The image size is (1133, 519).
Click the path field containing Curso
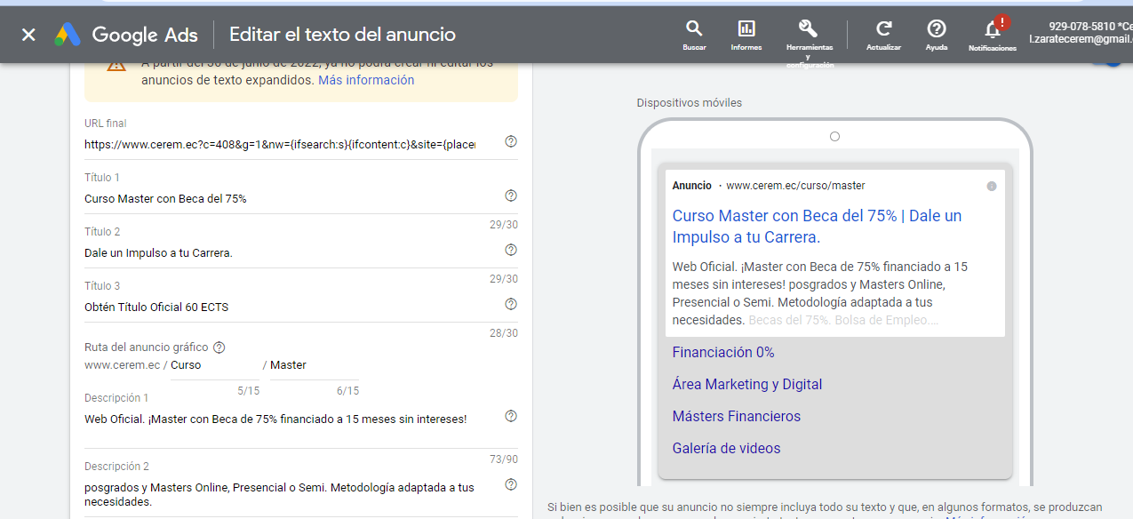(215, 365)
